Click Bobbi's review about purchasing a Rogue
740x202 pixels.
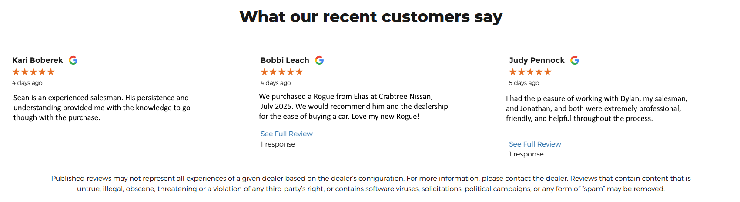click(353, 106)
